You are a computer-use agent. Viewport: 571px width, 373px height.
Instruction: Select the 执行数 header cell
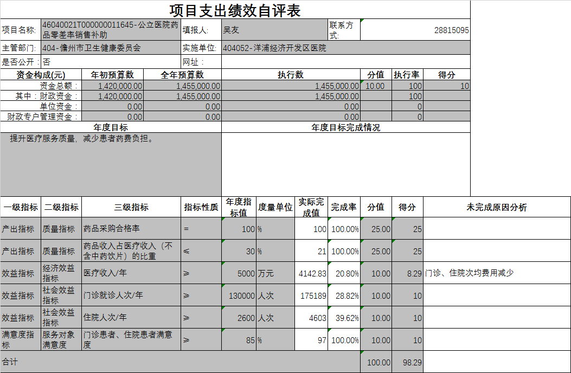coord(291,75)
